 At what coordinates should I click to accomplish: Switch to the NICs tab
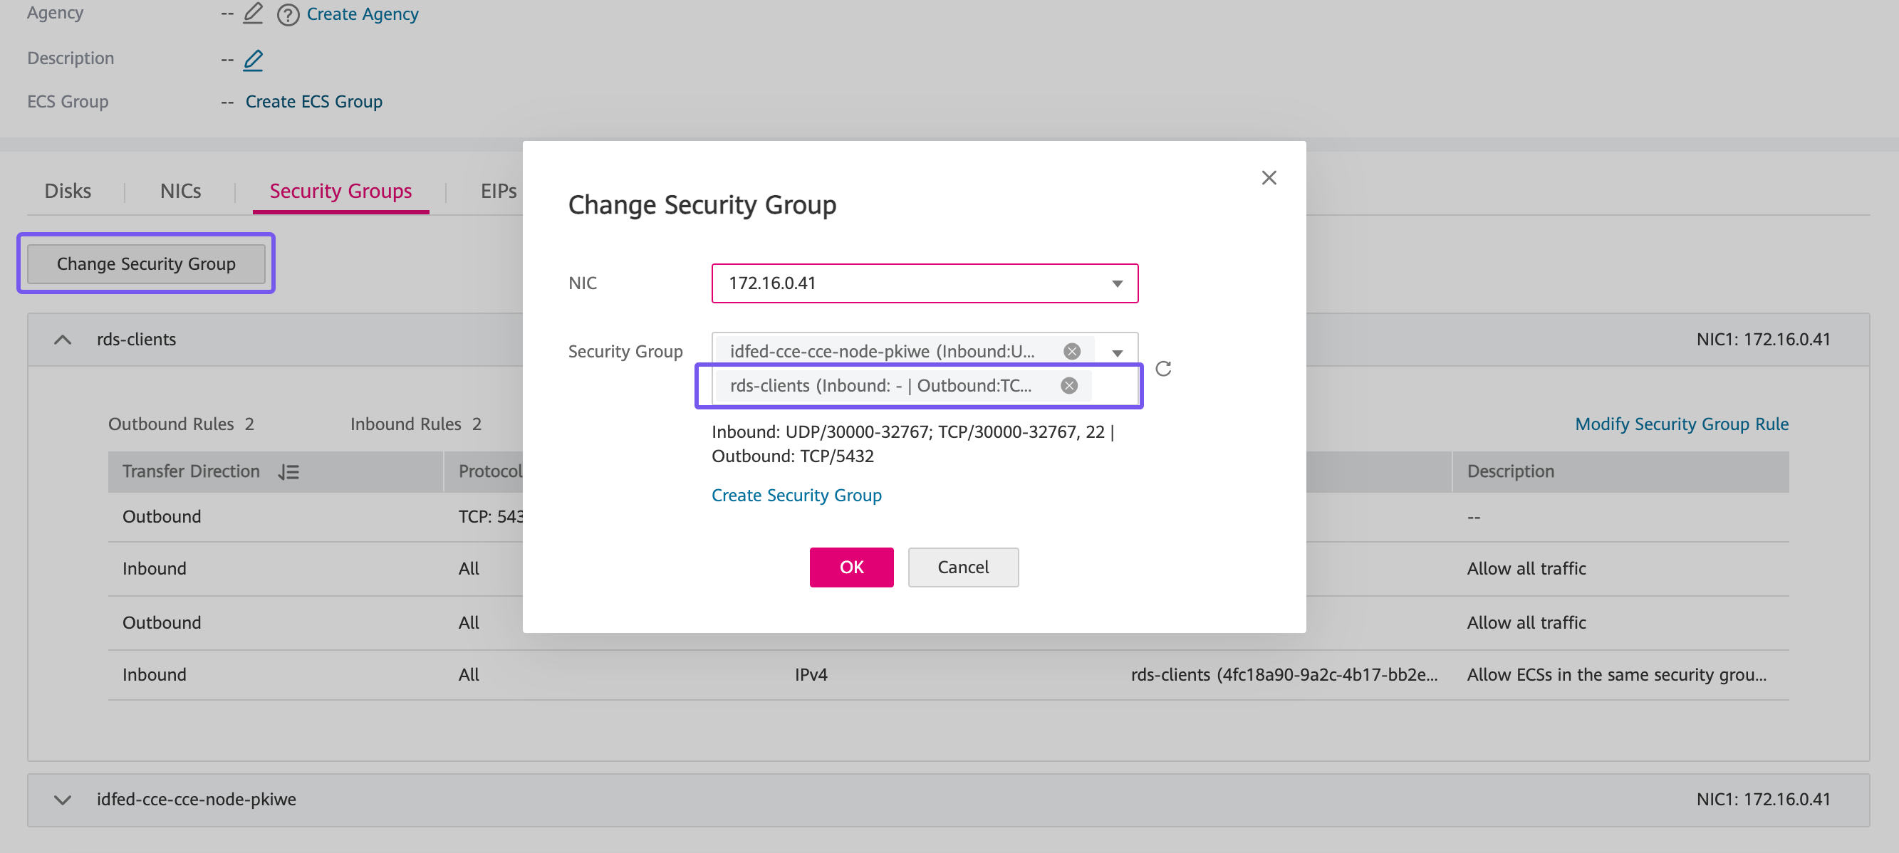[x=181, y=192]
